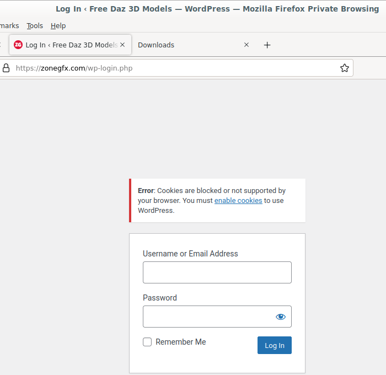The height and width of the screenshot is (375, 386).
Task: Click the Remember Me label text
Action: 181,342
